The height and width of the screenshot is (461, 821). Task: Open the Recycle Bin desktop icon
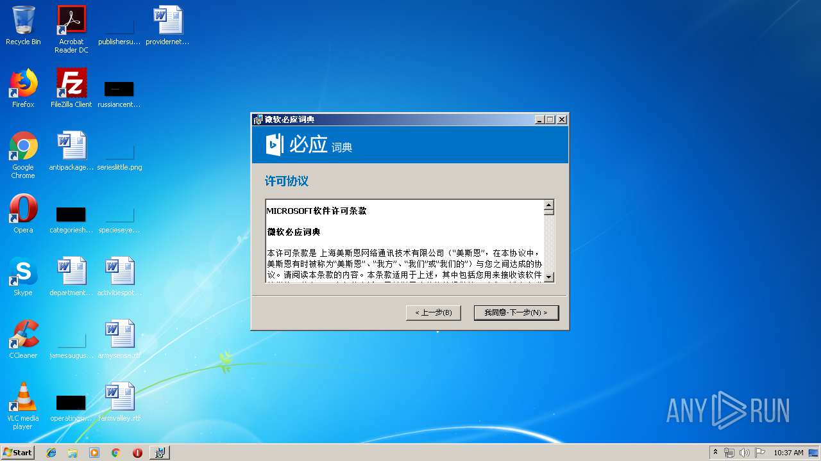pos(23,26)
